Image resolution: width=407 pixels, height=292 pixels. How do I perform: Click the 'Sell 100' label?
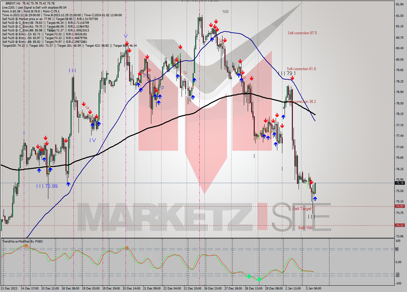[305, 228]
